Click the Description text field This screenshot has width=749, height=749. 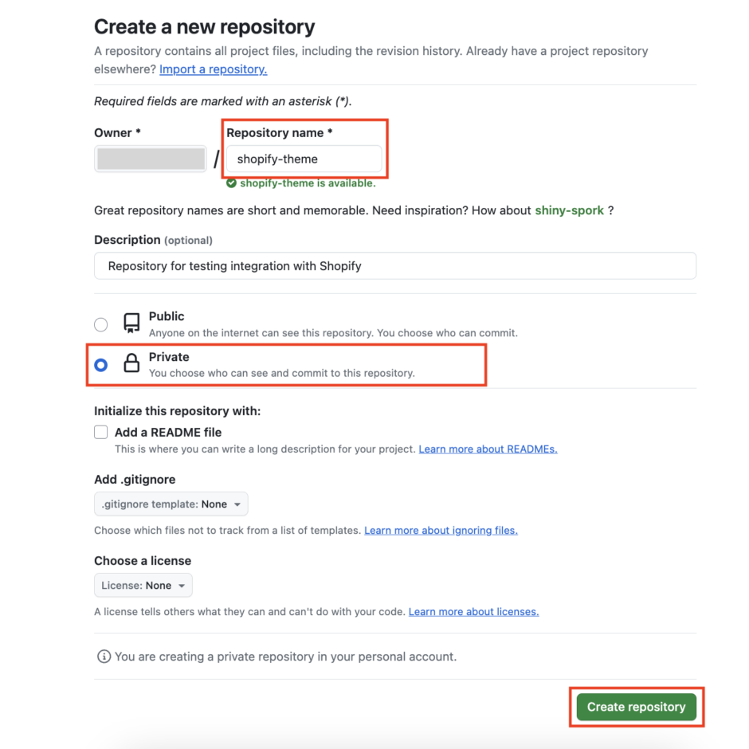(x=394, y=265)
